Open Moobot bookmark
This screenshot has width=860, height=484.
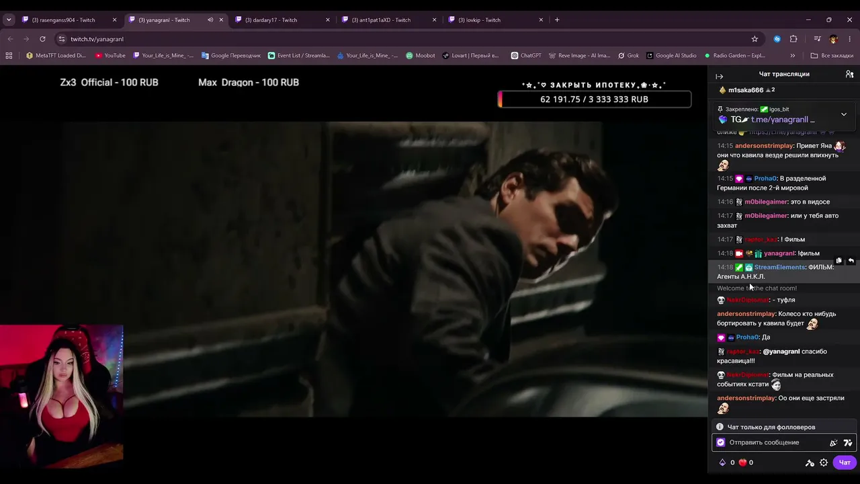point(421,56)
